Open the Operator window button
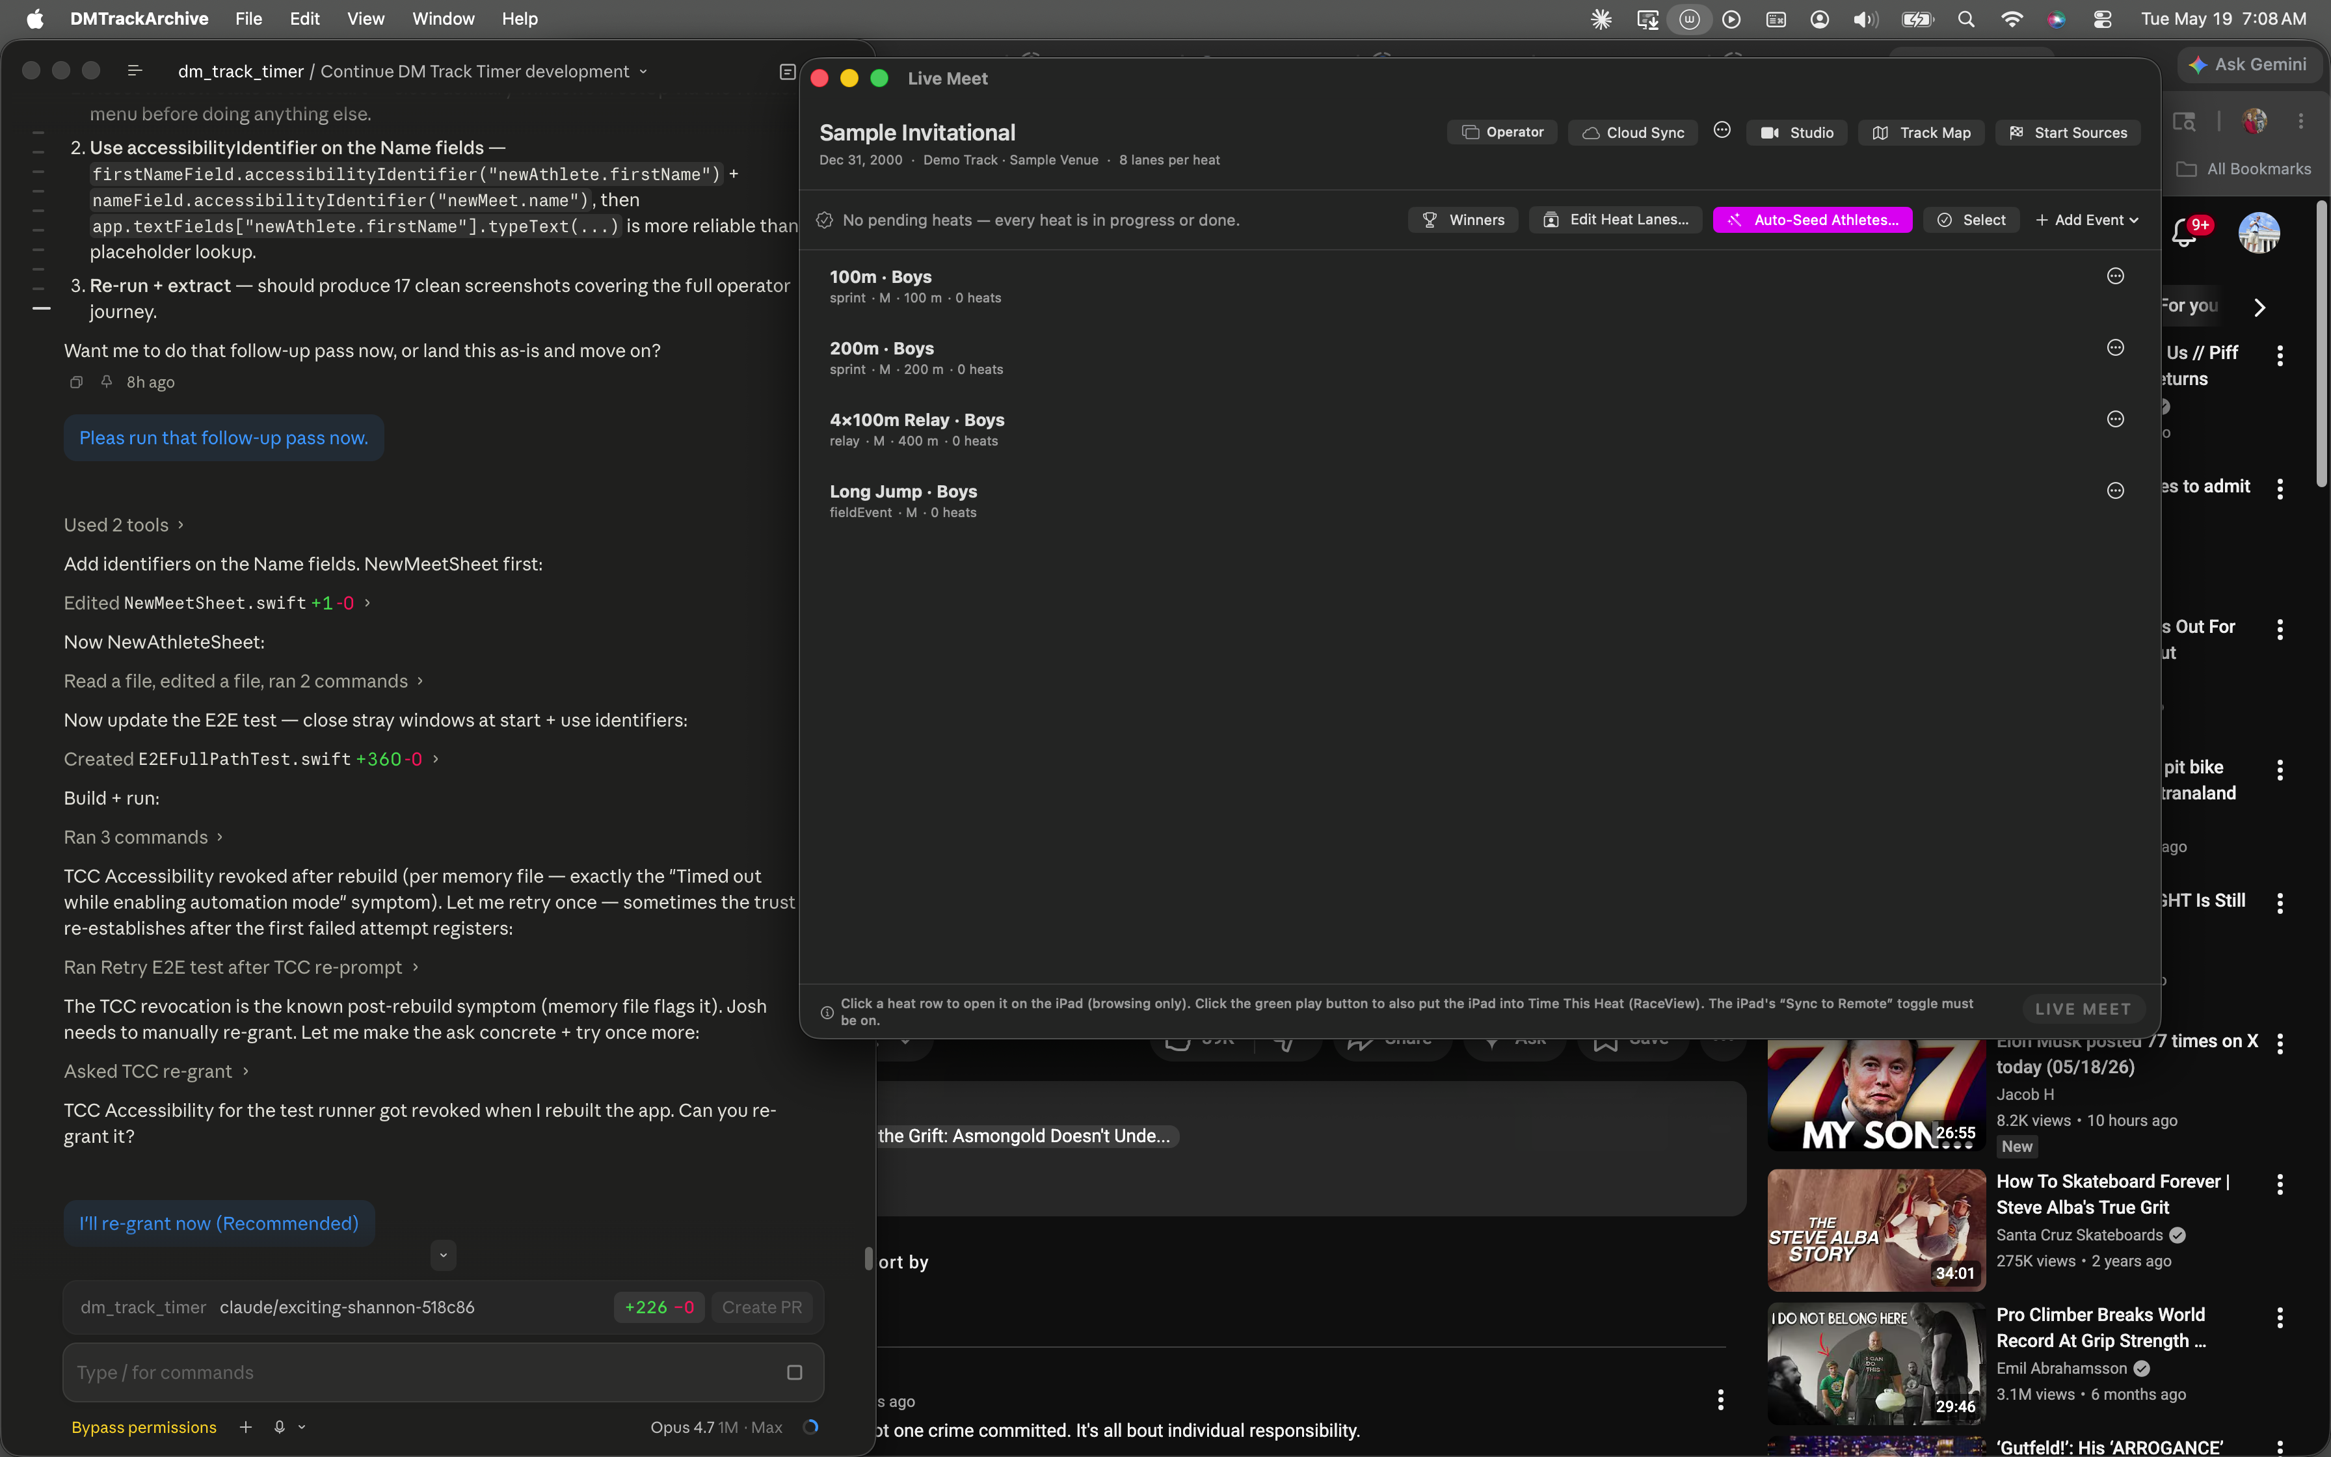Screen dimensions: 2331x1457 click(1502, 132)
